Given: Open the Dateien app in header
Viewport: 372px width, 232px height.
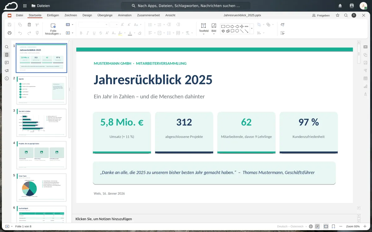Looking at the screenshot, I should tap(40, 6).
